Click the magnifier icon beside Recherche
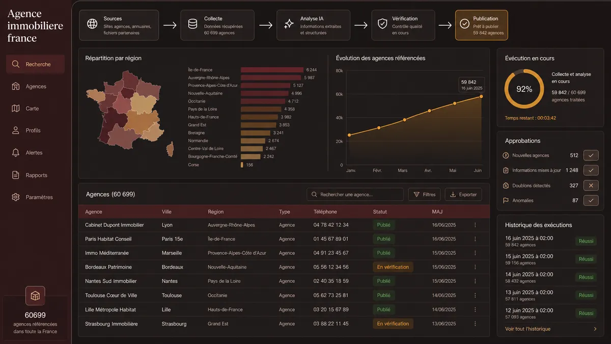611x344 pixels. click(x=16, y=64)
